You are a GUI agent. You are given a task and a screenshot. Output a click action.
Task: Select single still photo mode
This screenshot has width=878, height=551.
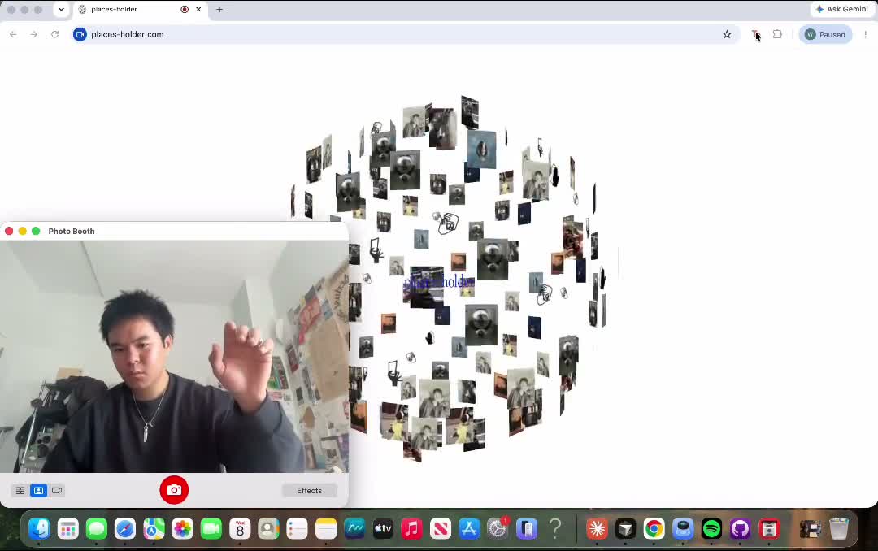(39, 491)
